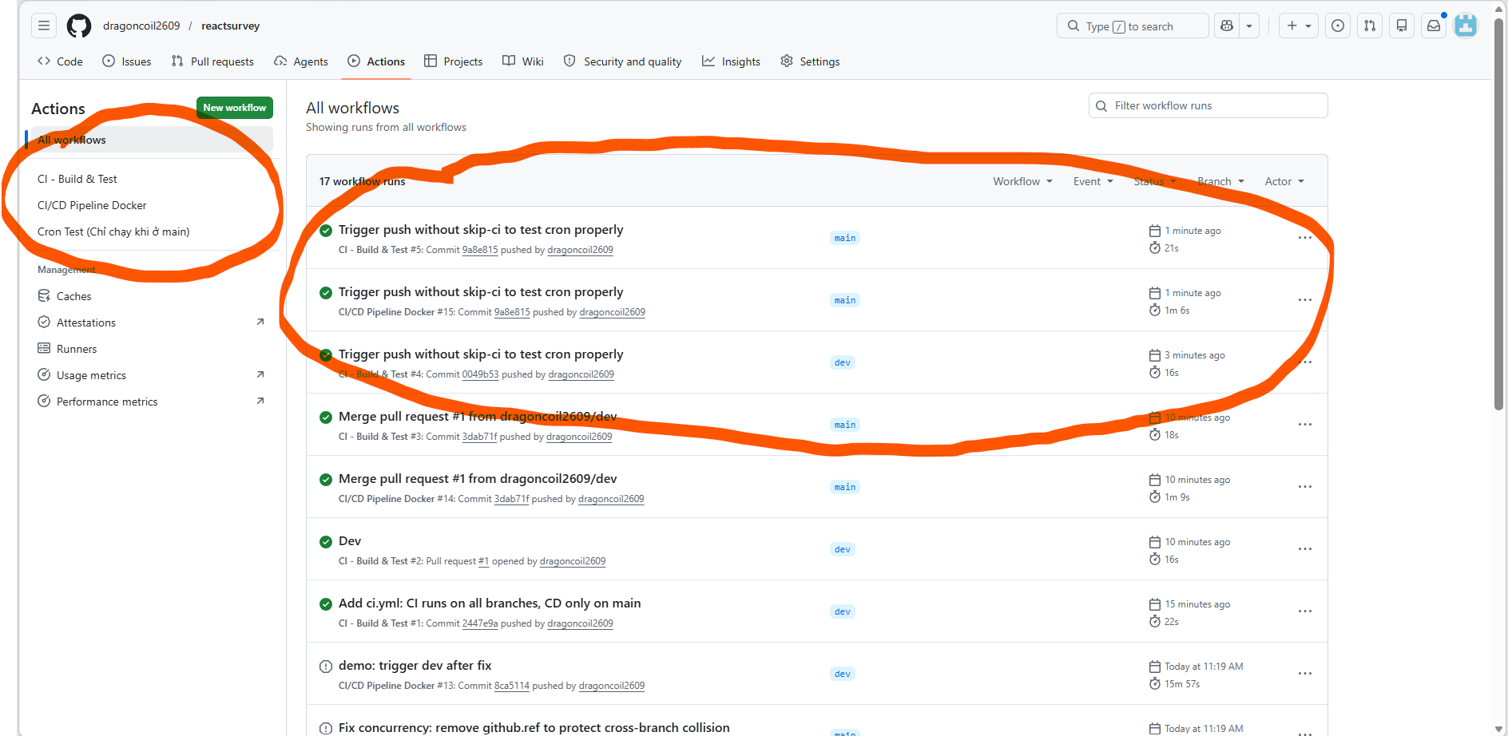This screenshot has width=1508, height=736.
Task: Open kebab menu for Build & Test #3 run
Action: pos(1305,425)
